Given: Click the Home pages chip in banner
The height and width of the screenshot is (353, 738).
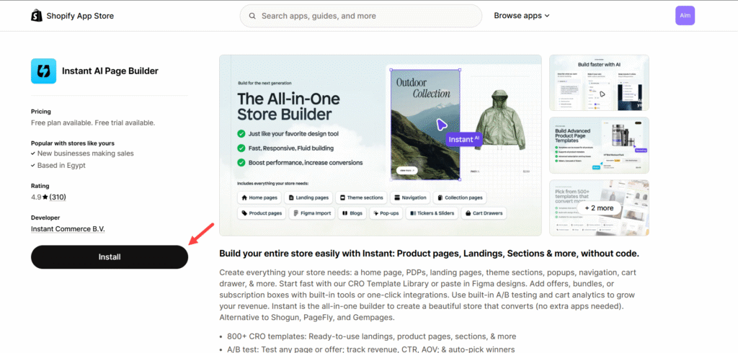Looking at the screenshot, I should click(259, 197).
